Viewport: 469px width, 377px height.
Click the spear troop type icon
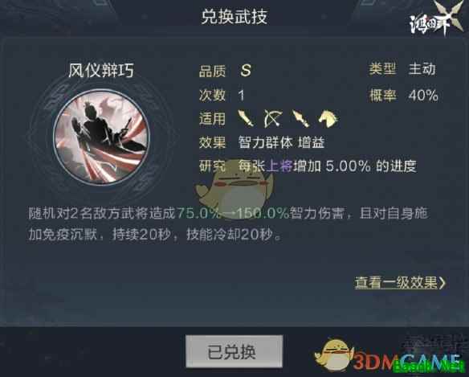(300, 119)
